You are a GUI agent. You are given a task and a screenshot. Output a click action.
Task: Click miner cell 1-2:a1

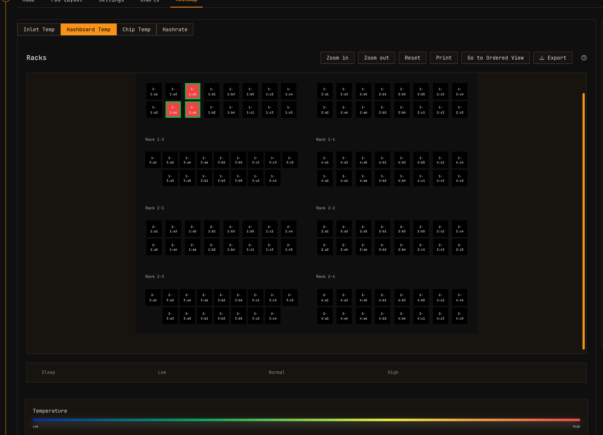[325, 91]
